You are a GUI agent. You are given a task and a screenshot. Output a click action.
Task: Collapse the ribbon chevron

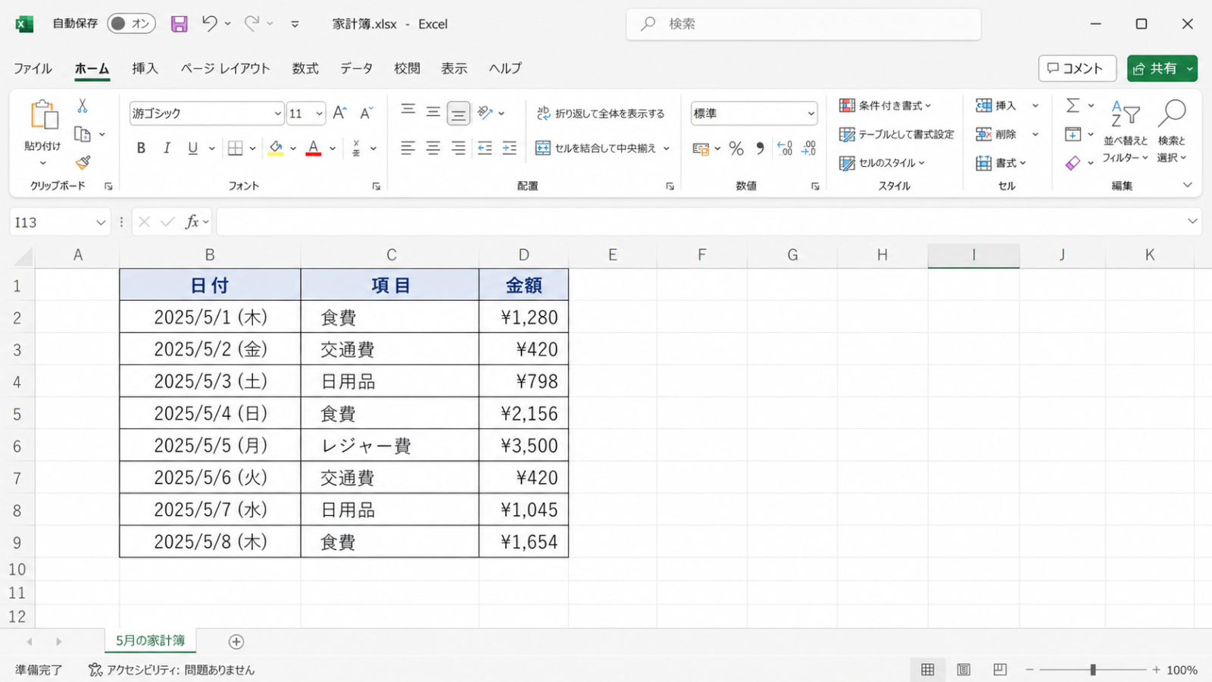tap(1187, 185)
